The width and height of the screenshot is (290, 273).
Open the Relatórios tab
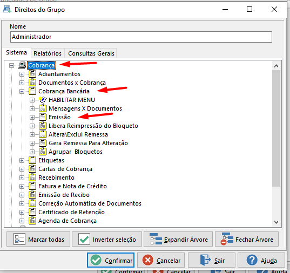(48, 53)
